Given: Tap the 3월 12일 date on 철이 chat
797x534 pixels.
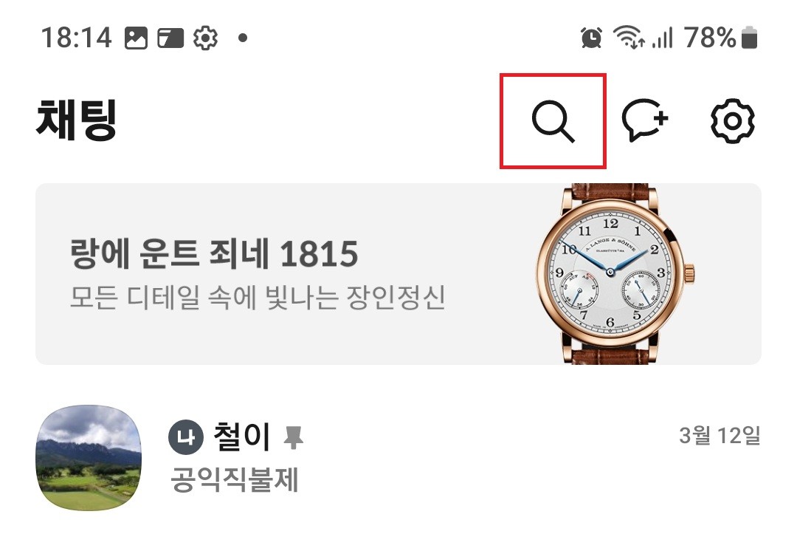Looking at the screenshot, I should tap(720, 436).
